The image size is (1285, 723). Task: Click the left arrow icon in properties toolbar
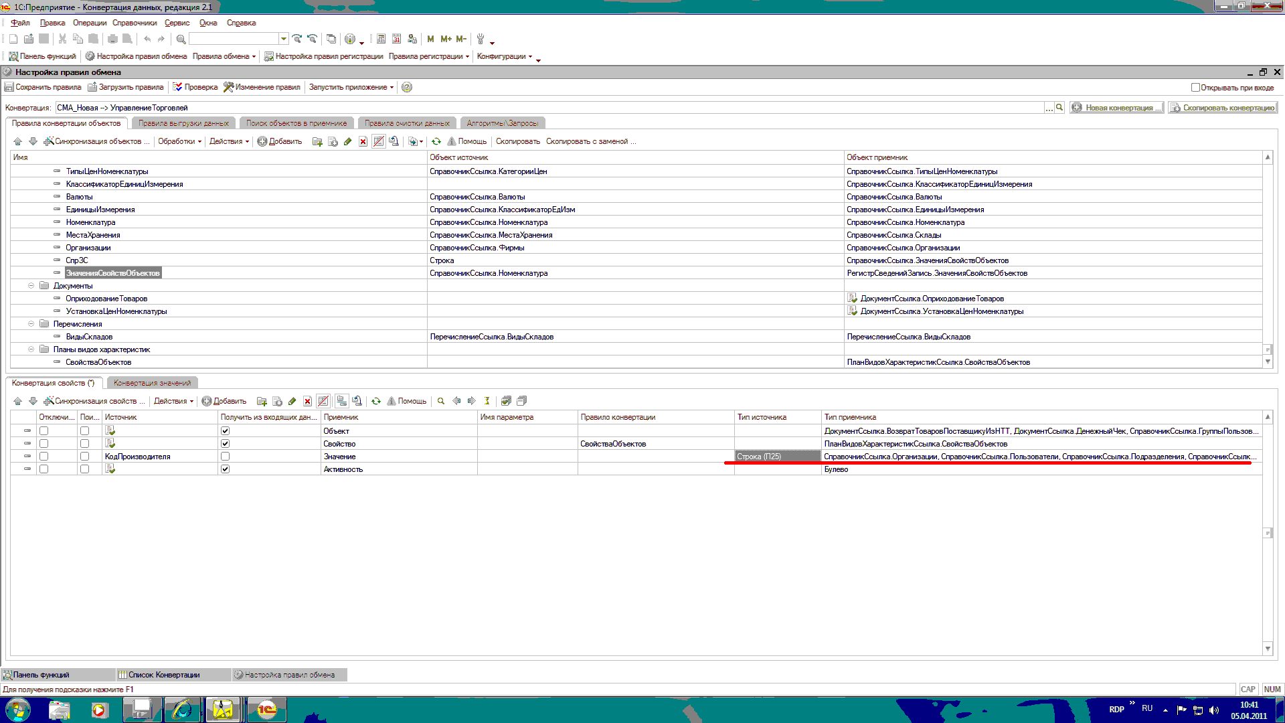click(x=456, y=401)
